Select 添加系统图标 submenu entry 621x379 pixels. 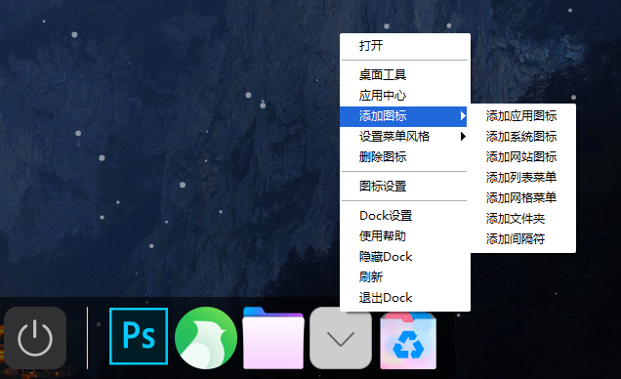[522, 137]
